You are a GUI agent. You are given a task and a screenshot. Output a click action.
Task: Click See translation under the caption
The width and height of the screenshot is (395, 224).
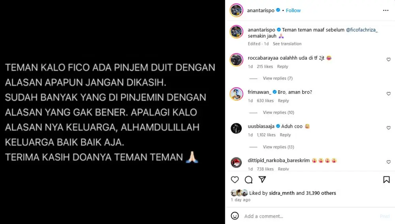click(287, 44)
